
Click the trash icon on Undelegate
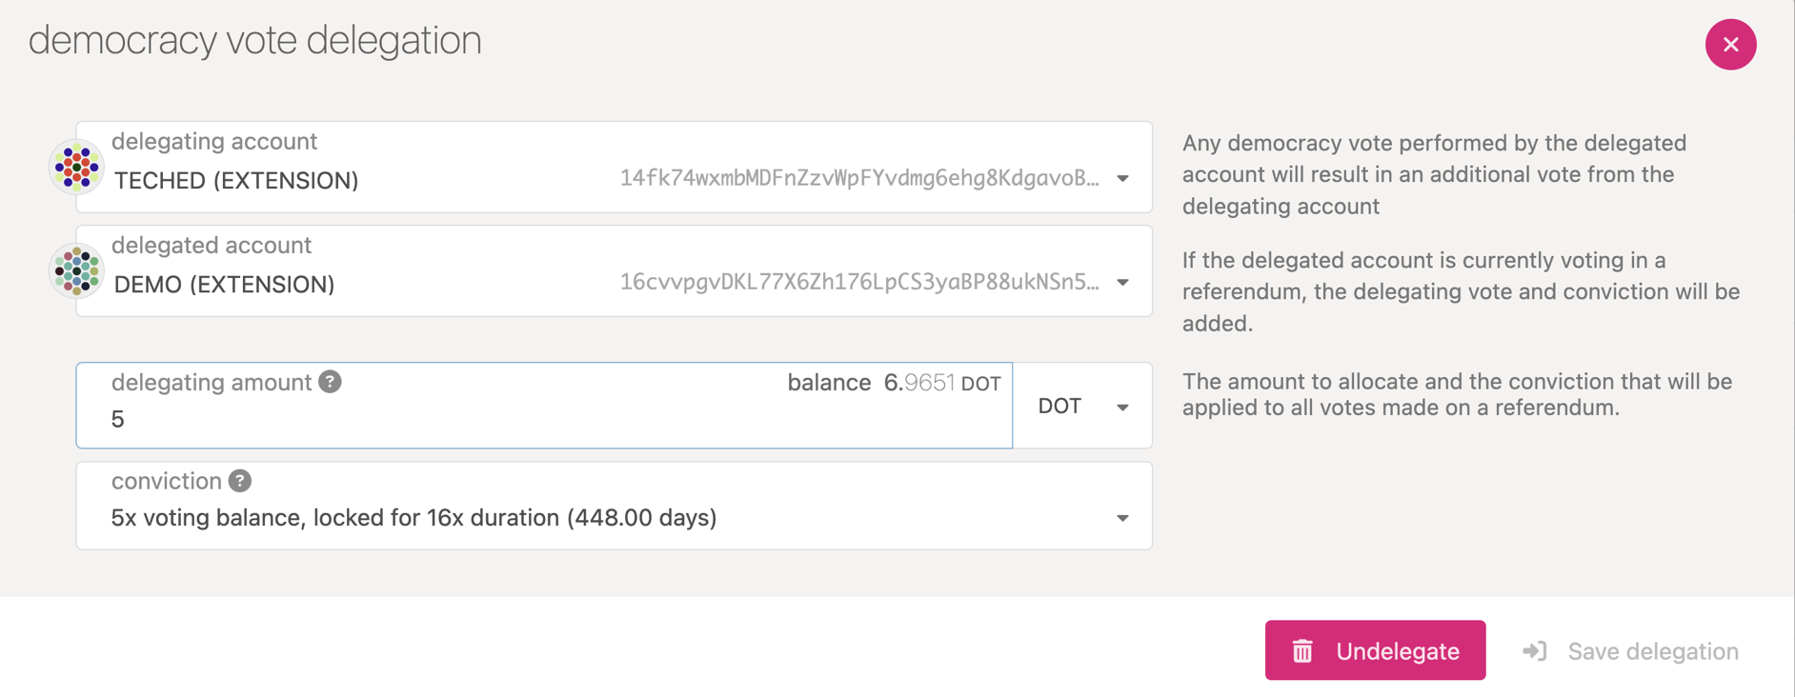(1302, 651)
